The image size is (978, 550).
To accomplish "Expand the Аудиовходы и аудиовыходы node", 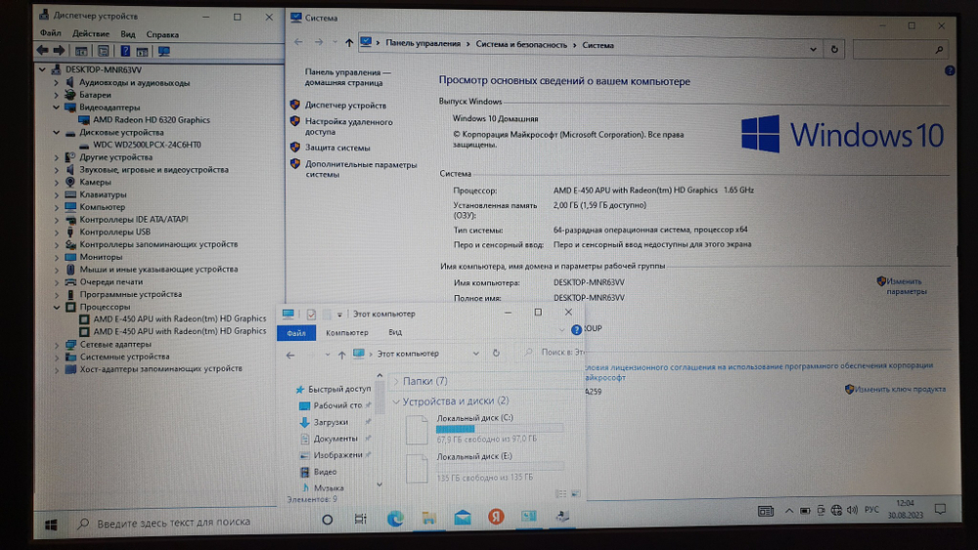I will pos(56,82).
